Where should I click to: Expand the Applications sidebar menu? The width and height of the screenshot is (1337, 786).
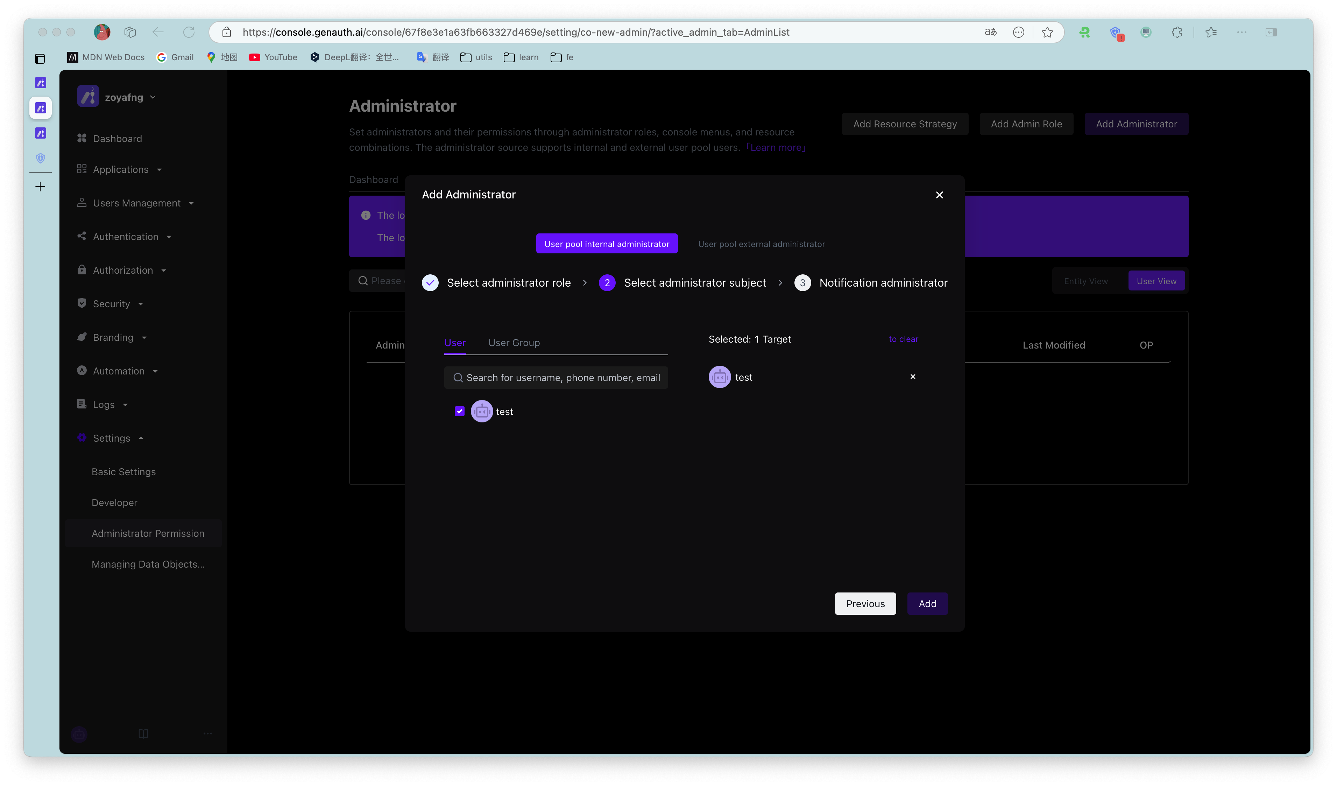click(x=120, y=170)
